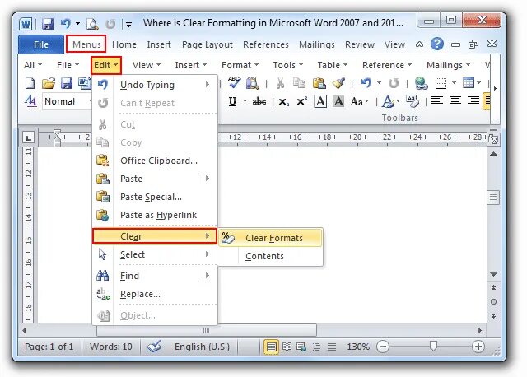Toggle Strikethrough abc formatting

coord(259,101)
